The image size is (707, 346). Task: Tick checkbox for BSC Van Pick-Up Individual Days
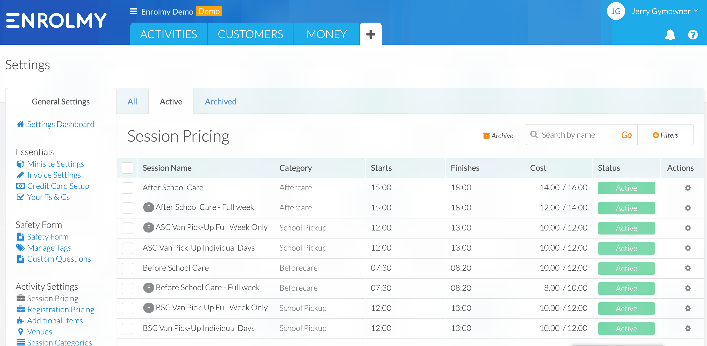[x=127, y=328]
